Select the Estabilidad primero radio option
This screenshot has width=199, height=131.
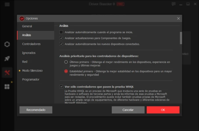[x=66, y=71]
